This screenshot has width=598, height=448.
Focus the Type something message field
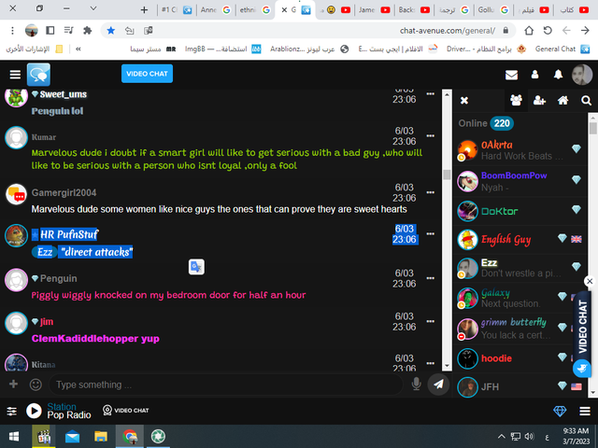(x=226, y=385)
